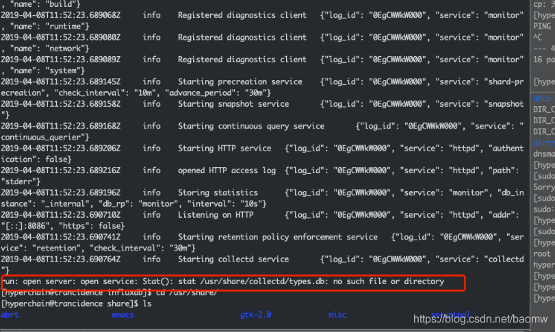Select the "name": "system" line
Image resolution: width=555 pixels, height=332 pixels.
[43, 71]
